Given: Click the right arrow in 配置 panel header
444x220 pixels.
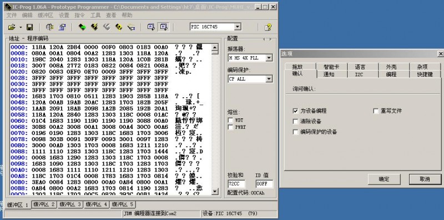Looking at the screenshot, I should point(270,39).
